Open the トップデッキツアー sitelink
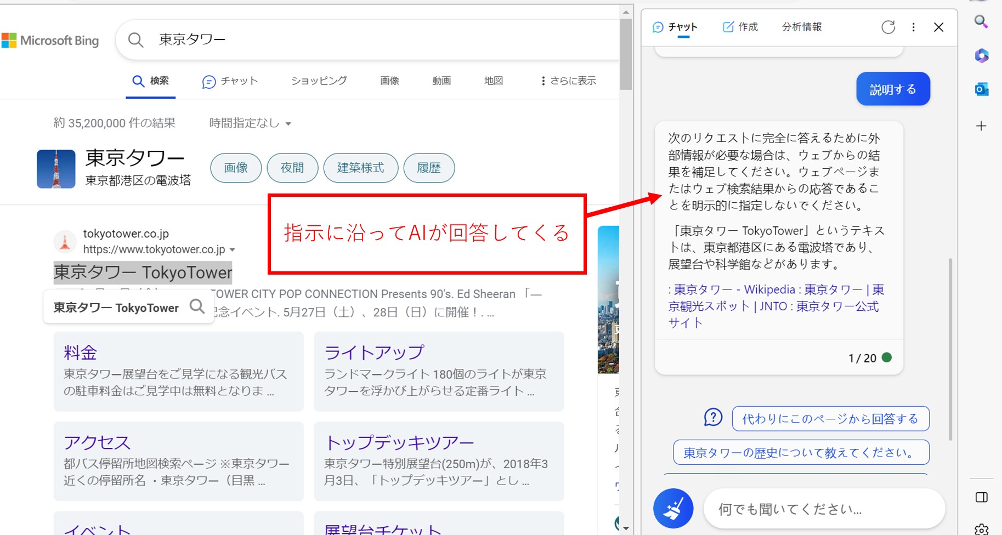 point(399,442)
